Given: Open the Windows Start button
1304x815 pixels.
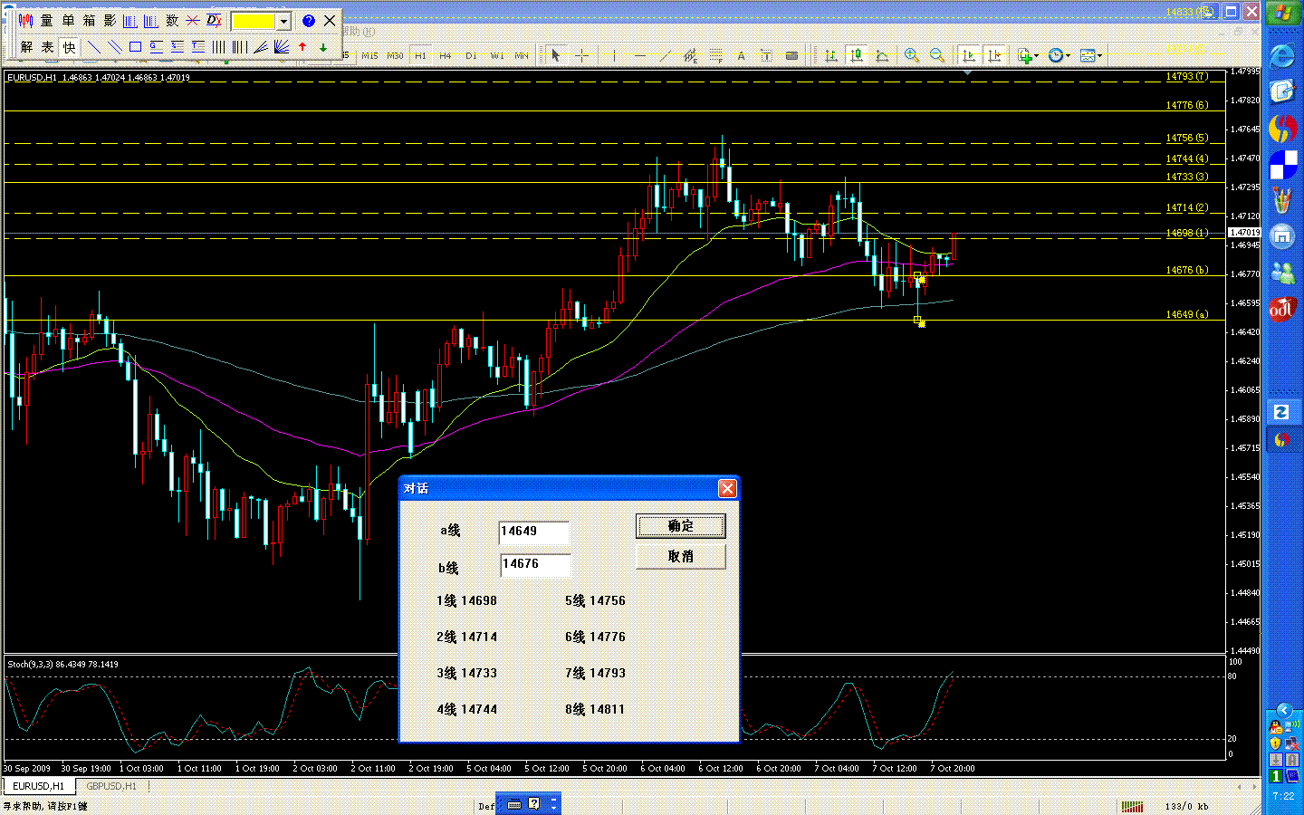Looking at the screenshot, I should [1283, 14].
